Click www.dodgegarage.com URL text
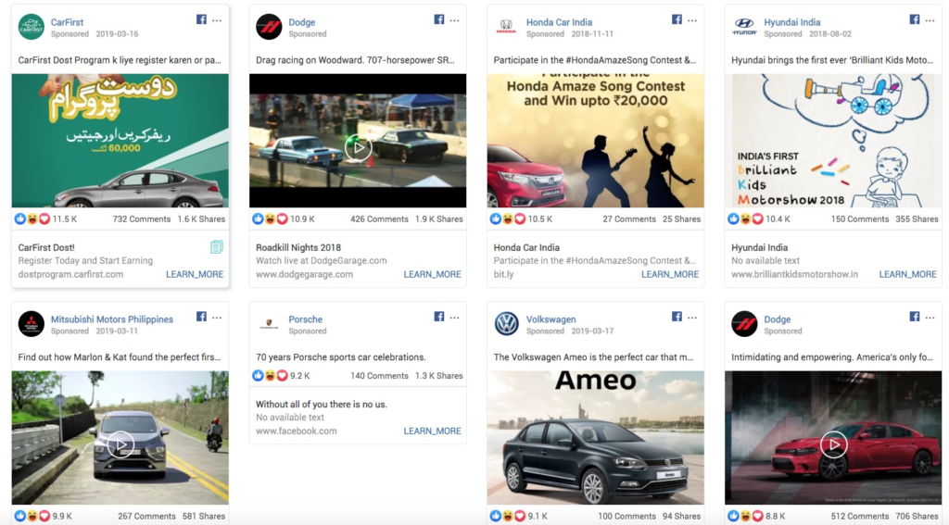Viewport: 949px width, 525px height. point(304,274)
